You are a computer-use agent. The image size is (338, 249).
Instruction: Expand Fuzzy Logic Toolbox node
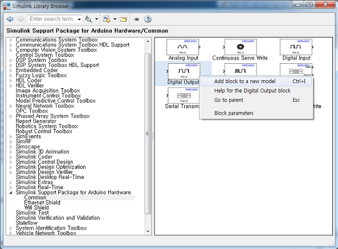point(11,76)
